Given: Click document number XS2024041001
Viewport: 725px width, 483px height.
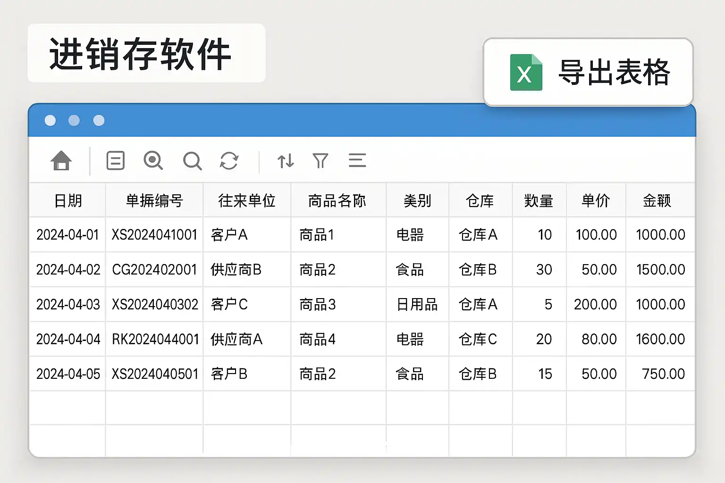Looking at the screenshot, I should (154, 234).
